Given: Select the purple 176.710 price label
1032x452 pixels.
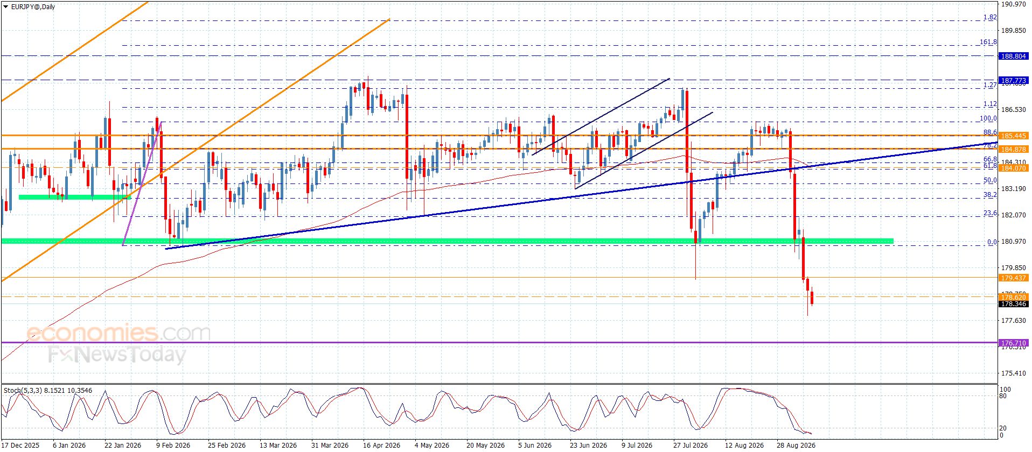Looking at the screenshot, I should (1013, 343).
